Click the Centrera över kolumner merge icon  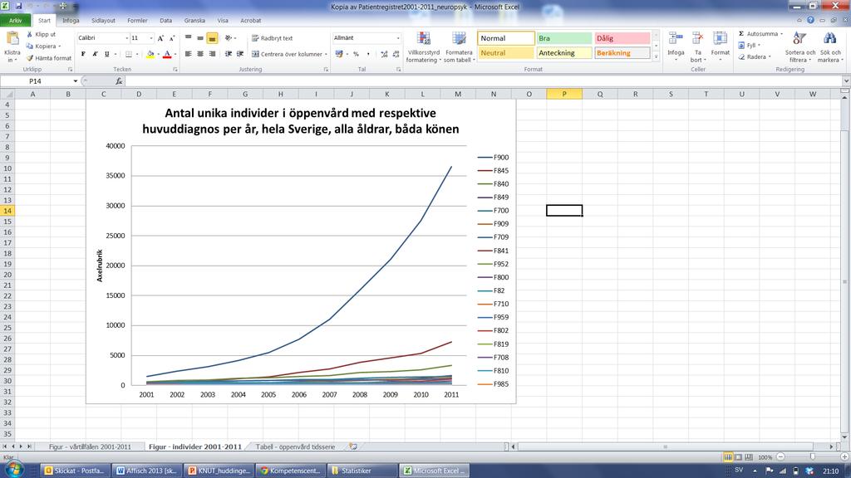tap(255, 54)
